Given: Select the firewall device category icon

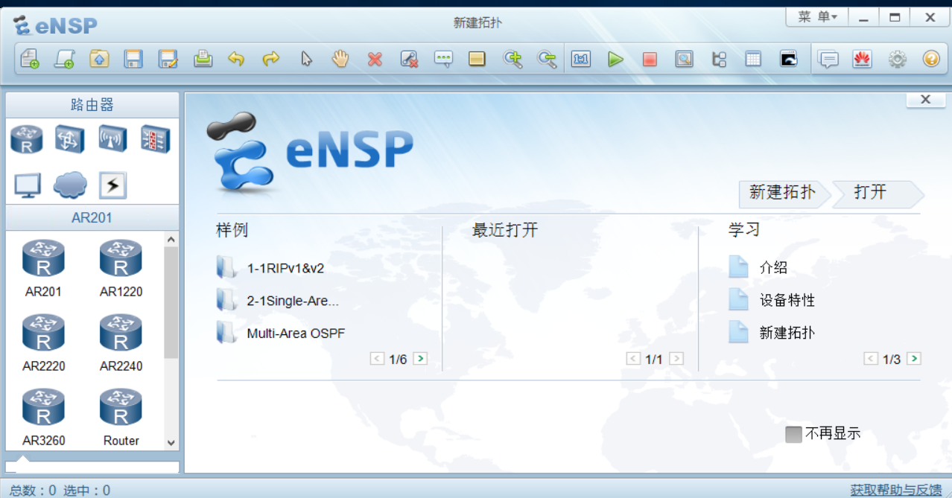Looking at the screenshot, I should (x=156, y=139).
